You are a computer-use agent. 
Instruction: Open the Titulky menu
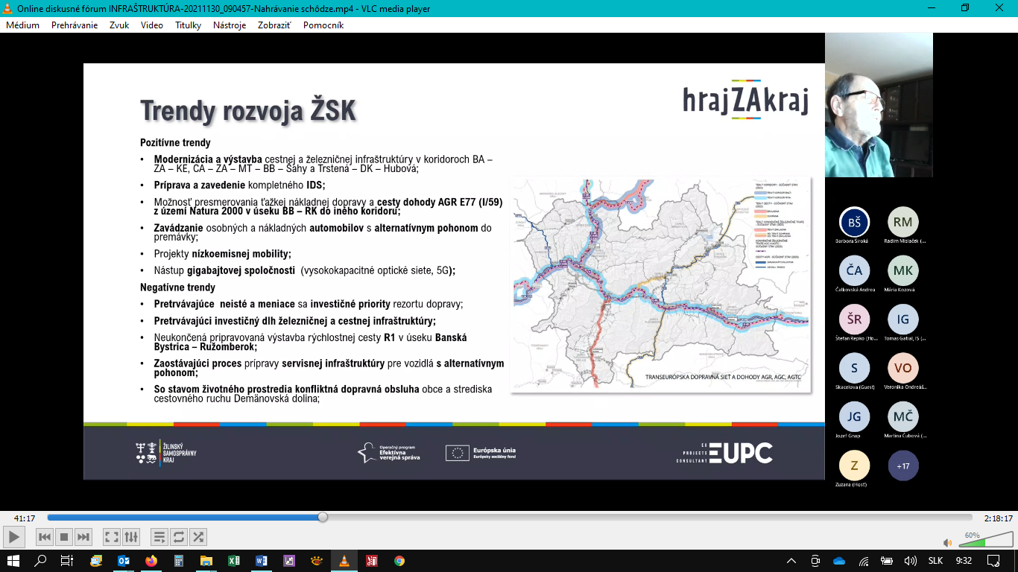188,25
